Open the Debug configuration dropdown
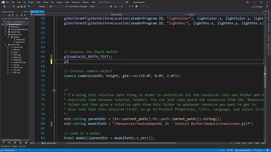The image size is (271, 152). pyautogui.click(x=43, y=7)
